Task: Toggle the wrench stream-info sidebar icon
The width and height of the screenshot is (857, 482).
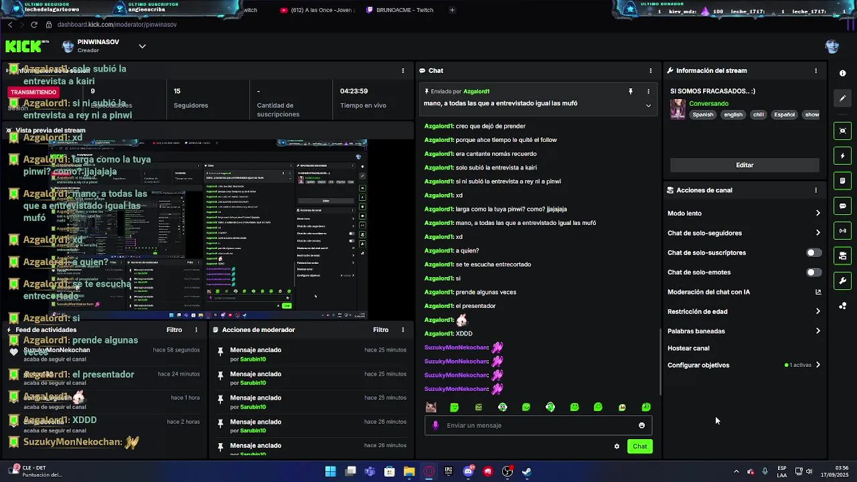Action: coord(843,280)
